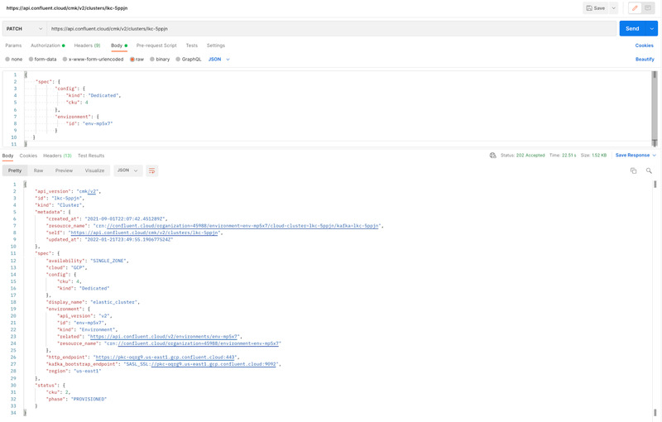
Task: Select the none body type radio
Action: pos(7,60)
